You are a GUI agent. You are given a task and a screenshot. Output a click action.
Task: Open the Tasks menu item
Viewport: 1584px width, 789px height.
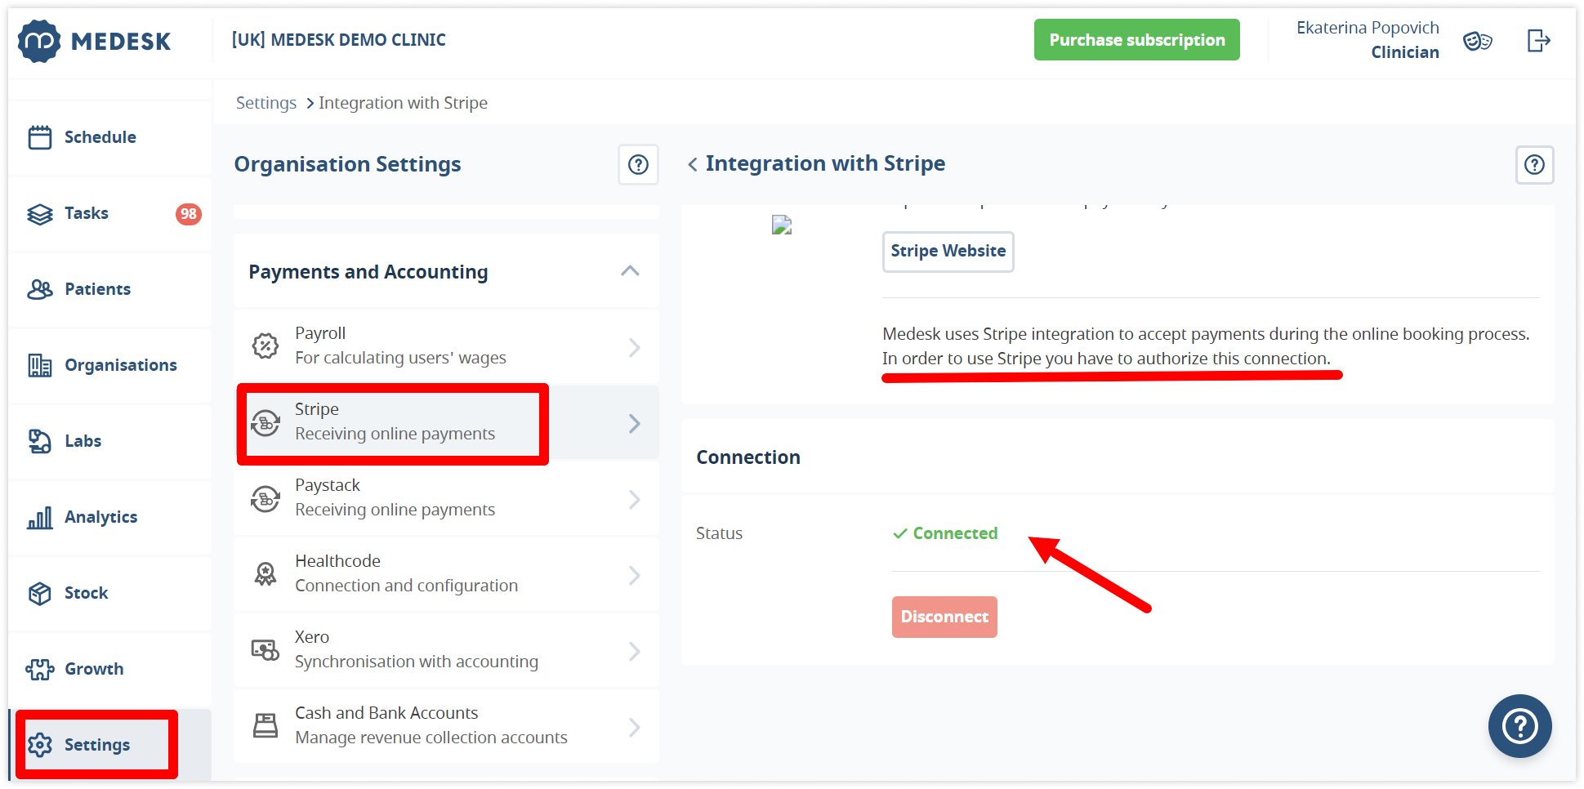tap(110, 214)
